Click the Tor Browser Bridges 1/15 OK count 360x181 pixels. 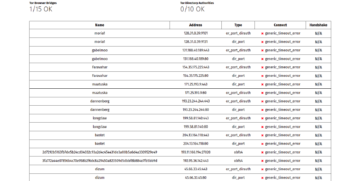pyautogui.click(x=41, y=9)
